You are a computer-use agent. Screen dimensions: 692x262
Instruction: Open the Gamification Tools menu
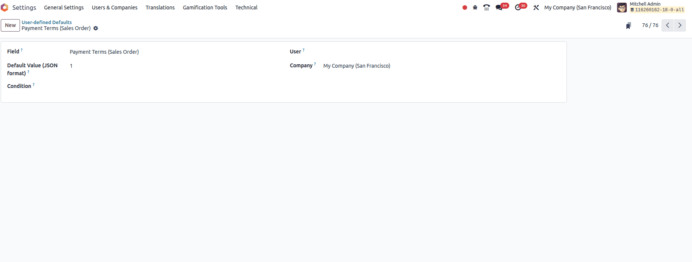205,8
